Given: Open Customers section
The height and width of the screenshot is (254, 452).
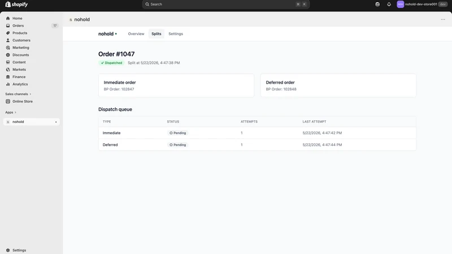Looking at the screenshot, I should click(21, 40).
